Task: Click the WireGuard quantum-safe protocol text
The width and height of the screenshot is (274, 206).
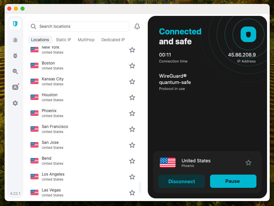Action: coord(175,79)
